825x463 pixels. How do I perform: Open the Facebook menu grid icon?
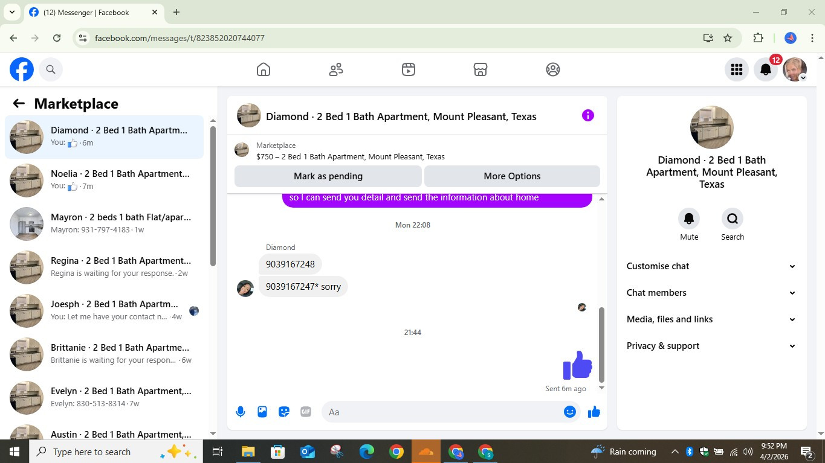pyautogui.click(x=736, y=69)
